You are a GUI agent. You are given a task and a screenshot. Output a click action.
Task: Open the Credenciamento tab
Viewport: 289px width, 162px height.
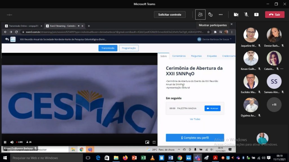(229, 56)
